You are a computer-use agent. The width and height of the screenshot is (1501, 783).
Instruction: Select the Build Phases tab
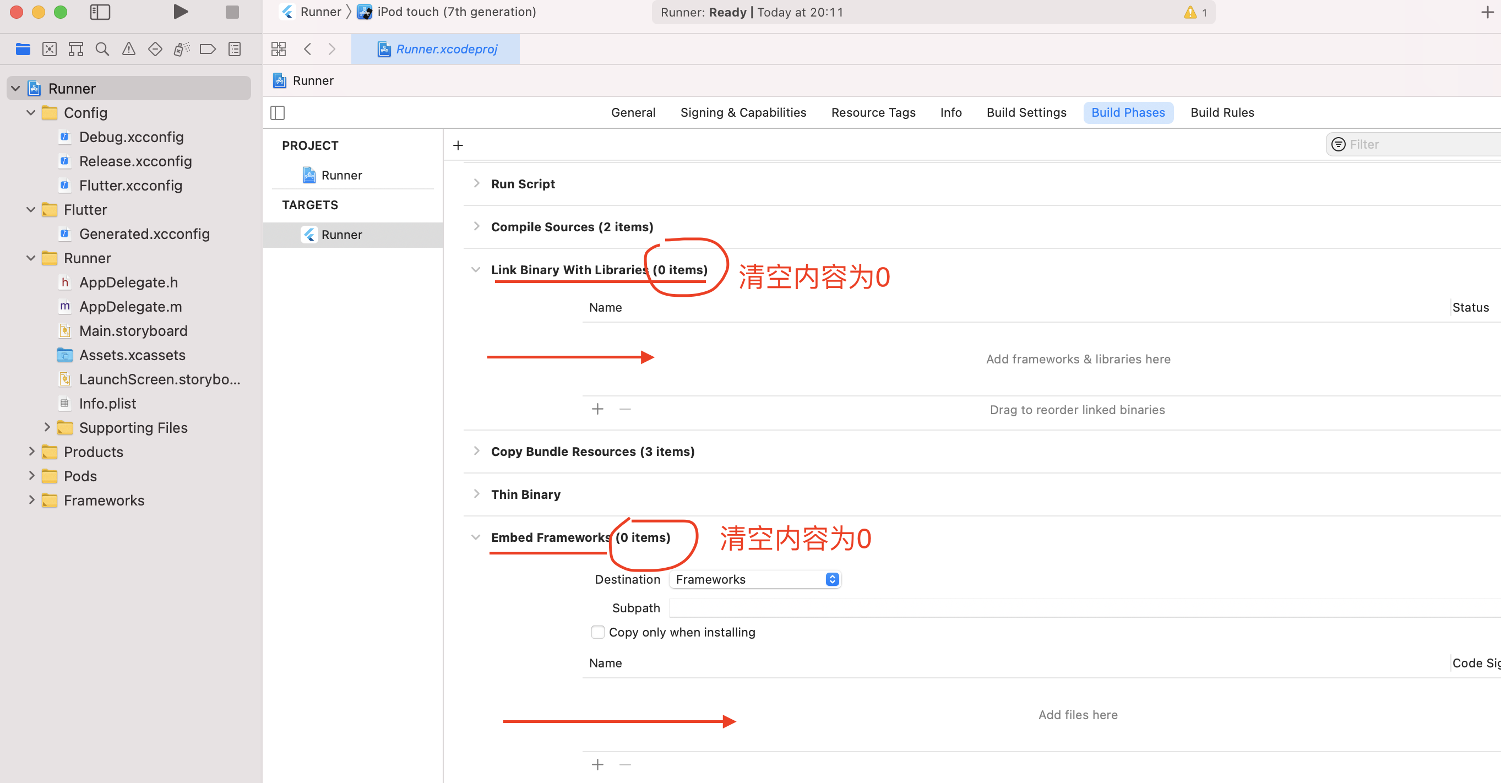tap(1128, 112)
